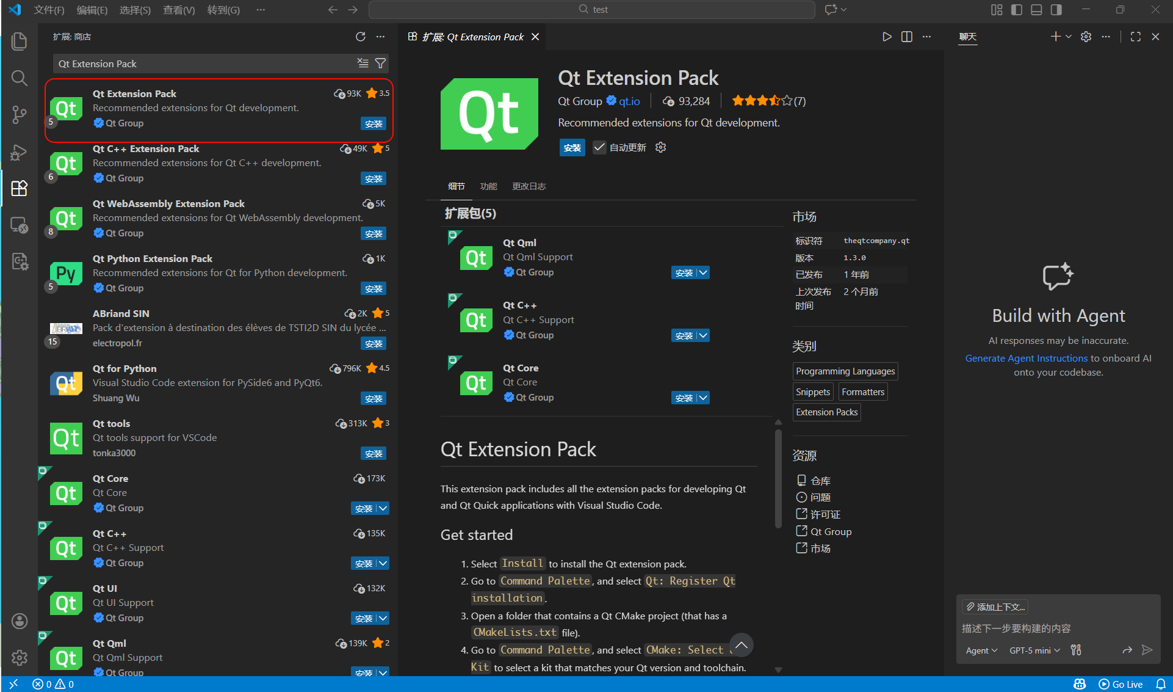Toggle the panel visibility icon
Screen dimensions: 1173x692
[x=1036, y=10]
